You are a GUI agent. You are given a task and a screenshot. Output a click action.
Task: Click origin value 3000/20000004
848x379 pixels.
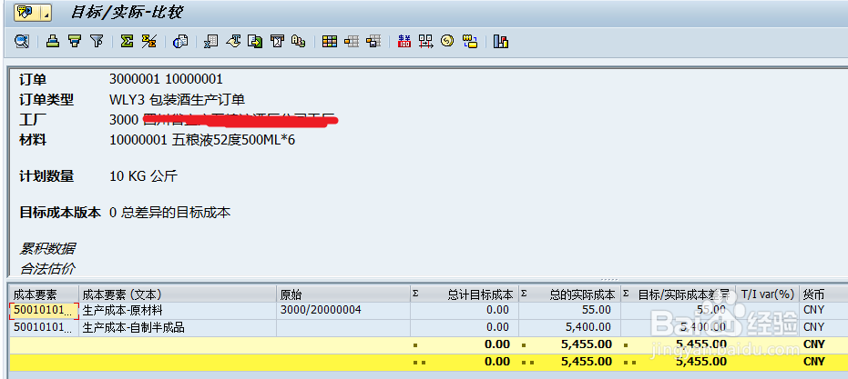(x=321, y=310)
